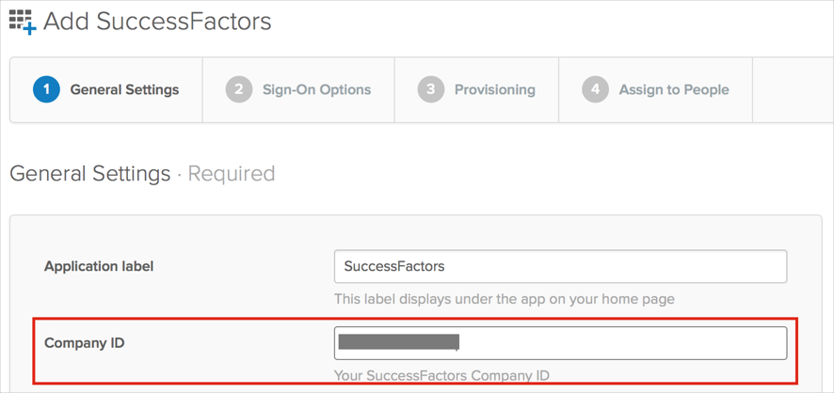
Task: Click the add-app grid icon beside title
Action: tap(23, 22)
